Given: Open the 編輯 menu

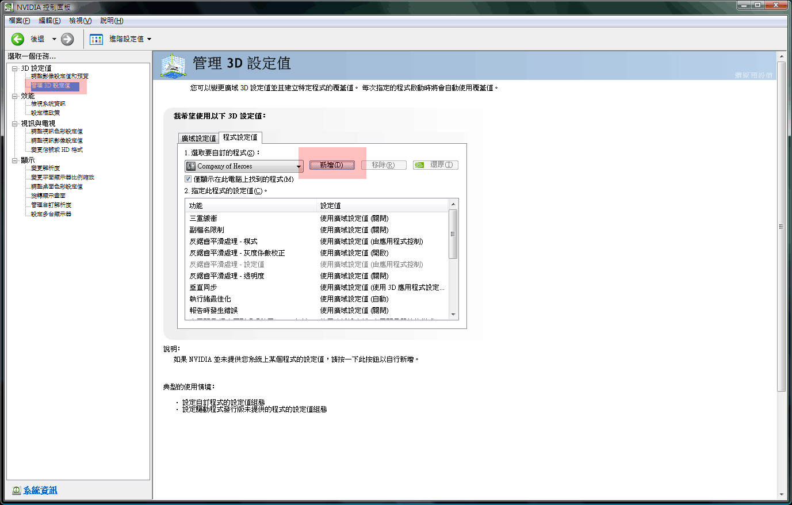Looking at the screenshot, I should [49, 21].
